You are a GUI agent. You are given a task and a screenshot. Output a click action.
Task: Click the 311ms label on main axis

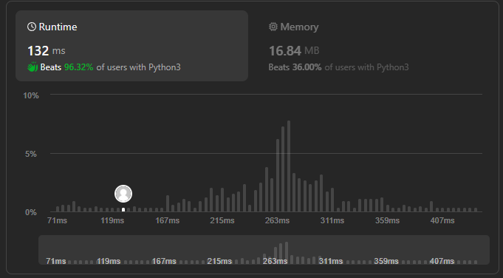point(332,220)
